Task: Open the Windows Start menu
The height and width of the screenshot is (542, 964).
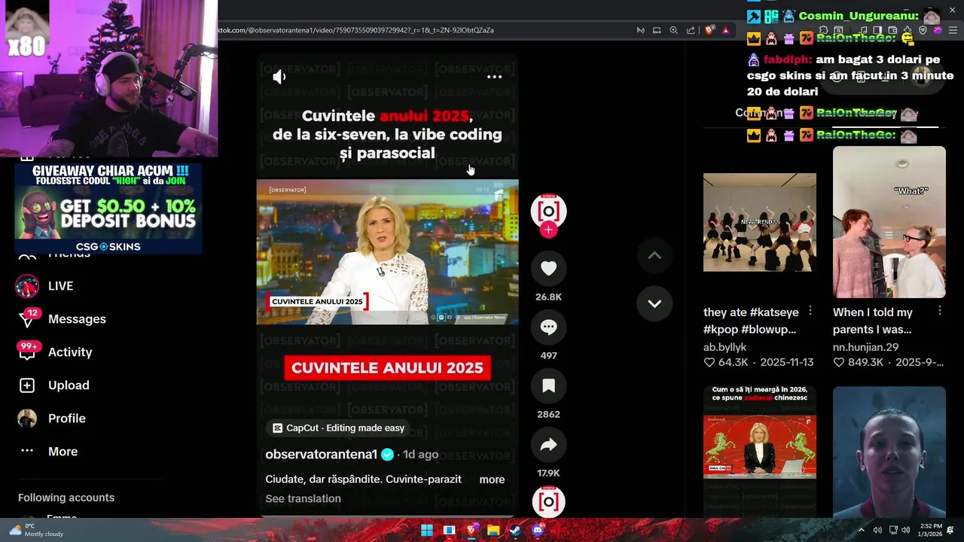Action: pos(427,530)
